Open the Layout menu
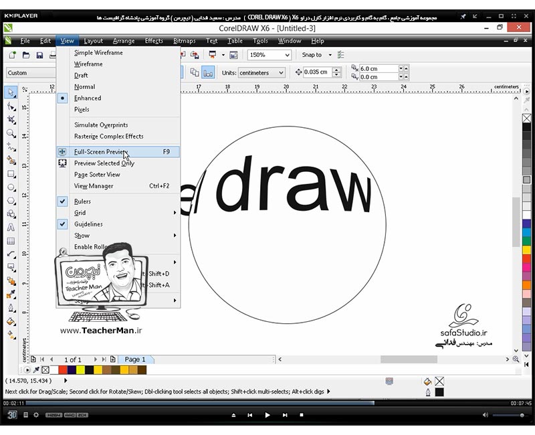This screenshot has width=535, height=435. click(x=93, y=41)
